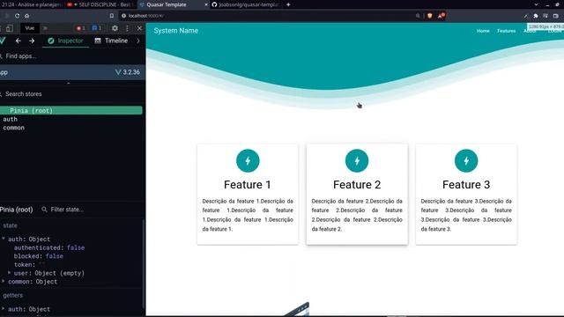564x317 pixels.
Task: Show the blue issues count badge
Action: pyautogui.click(x=97, y=28)
